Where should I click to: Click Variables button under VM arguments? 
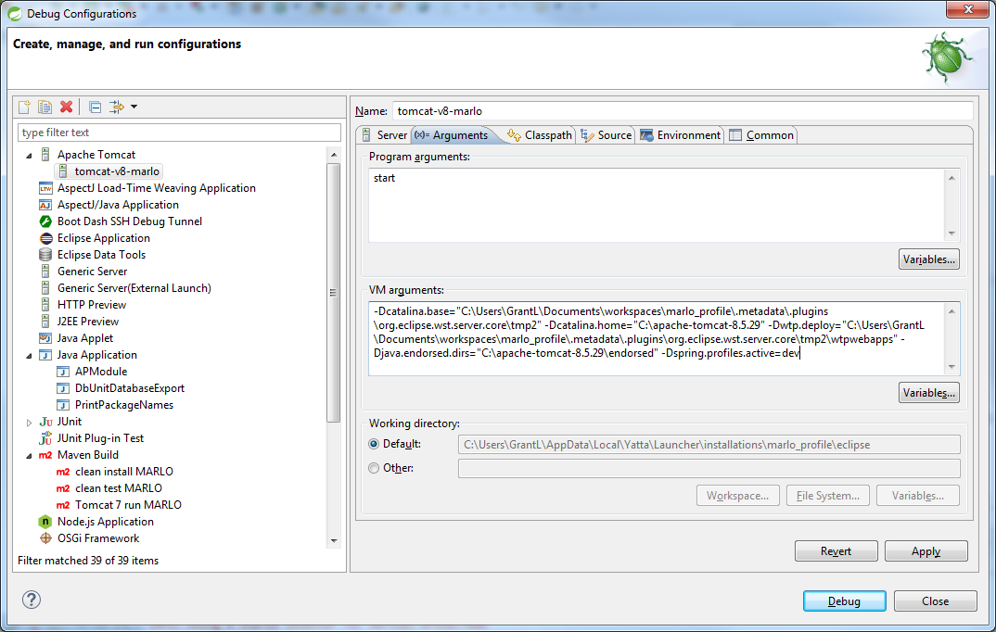928,393
